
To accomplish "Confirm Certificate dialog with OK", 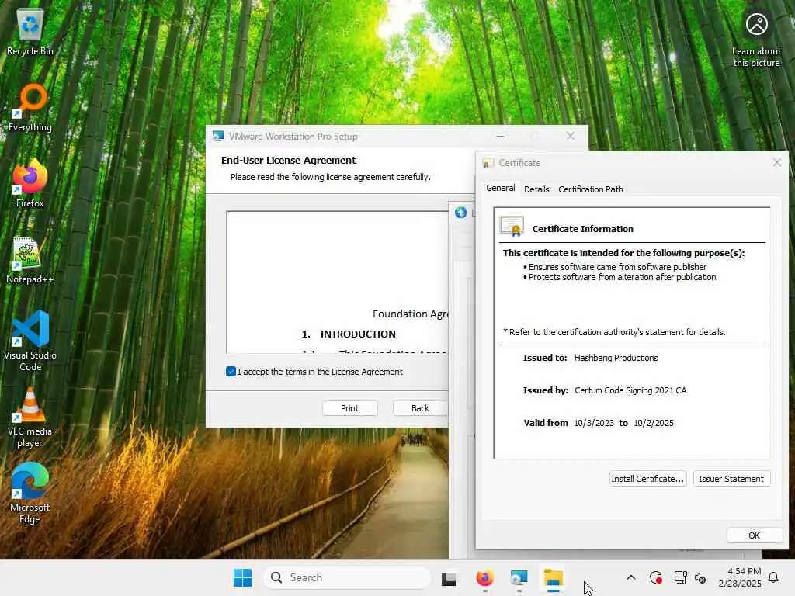I will point(754,535).
